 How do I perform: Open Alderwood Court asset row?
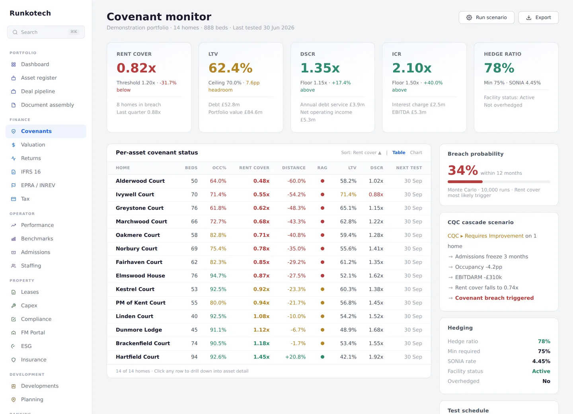click(x=269, y=181)
